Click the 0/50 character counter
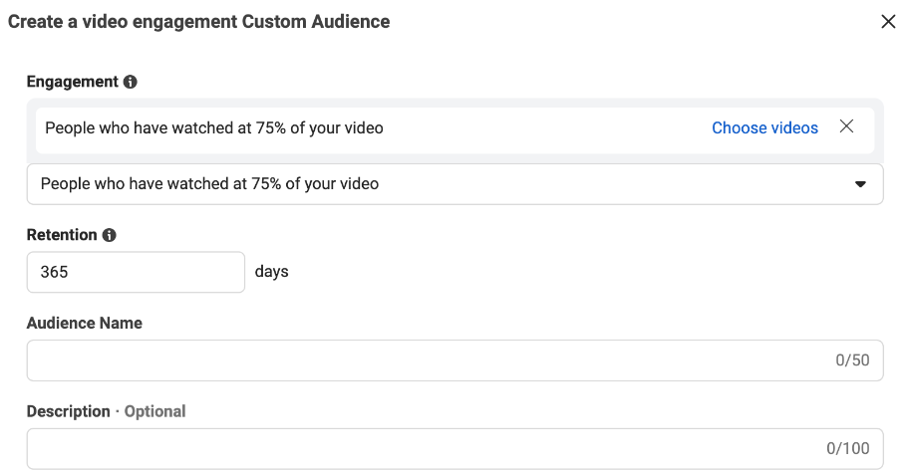The image size is (907, 475). [852, 360]
